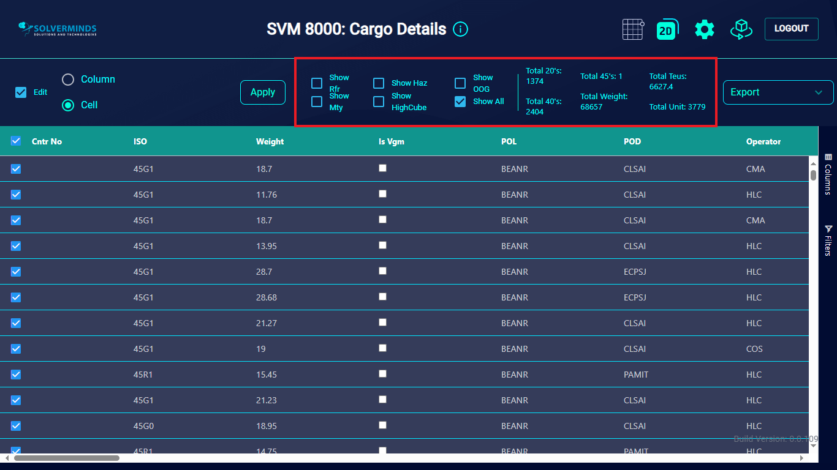Click the Total 45's: 1 text
837x470 pixels.
click(601, 76)
